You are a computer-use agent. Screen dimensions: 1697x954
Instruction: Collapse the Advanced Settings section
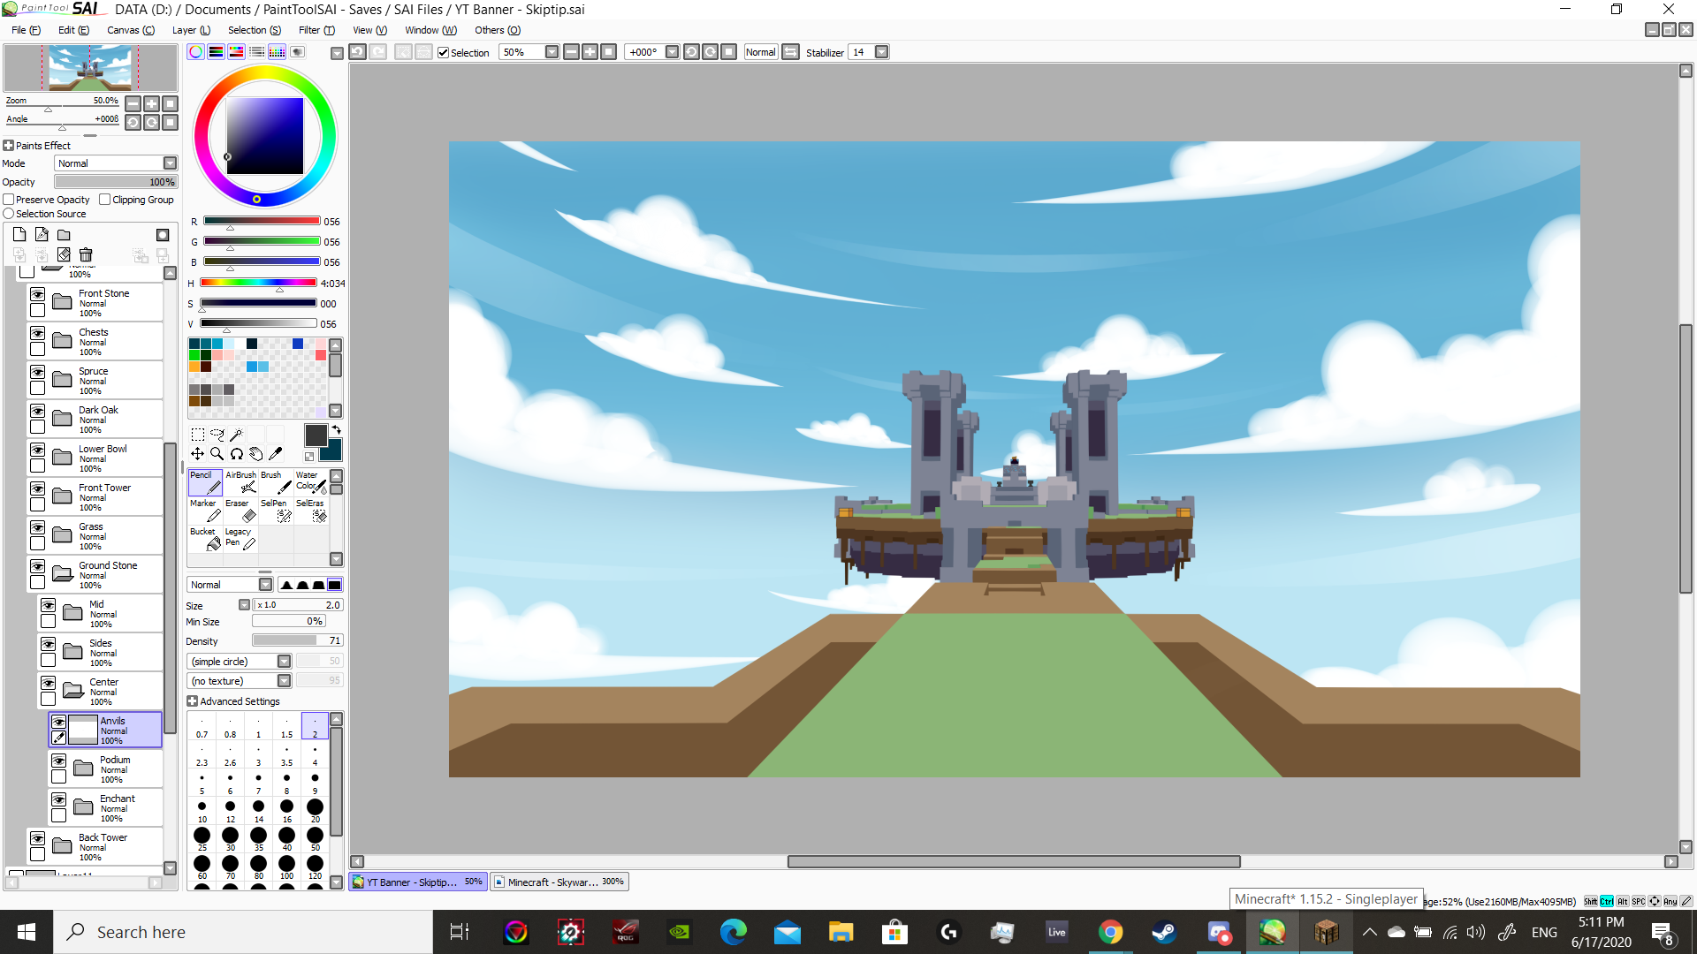(192, 701)
